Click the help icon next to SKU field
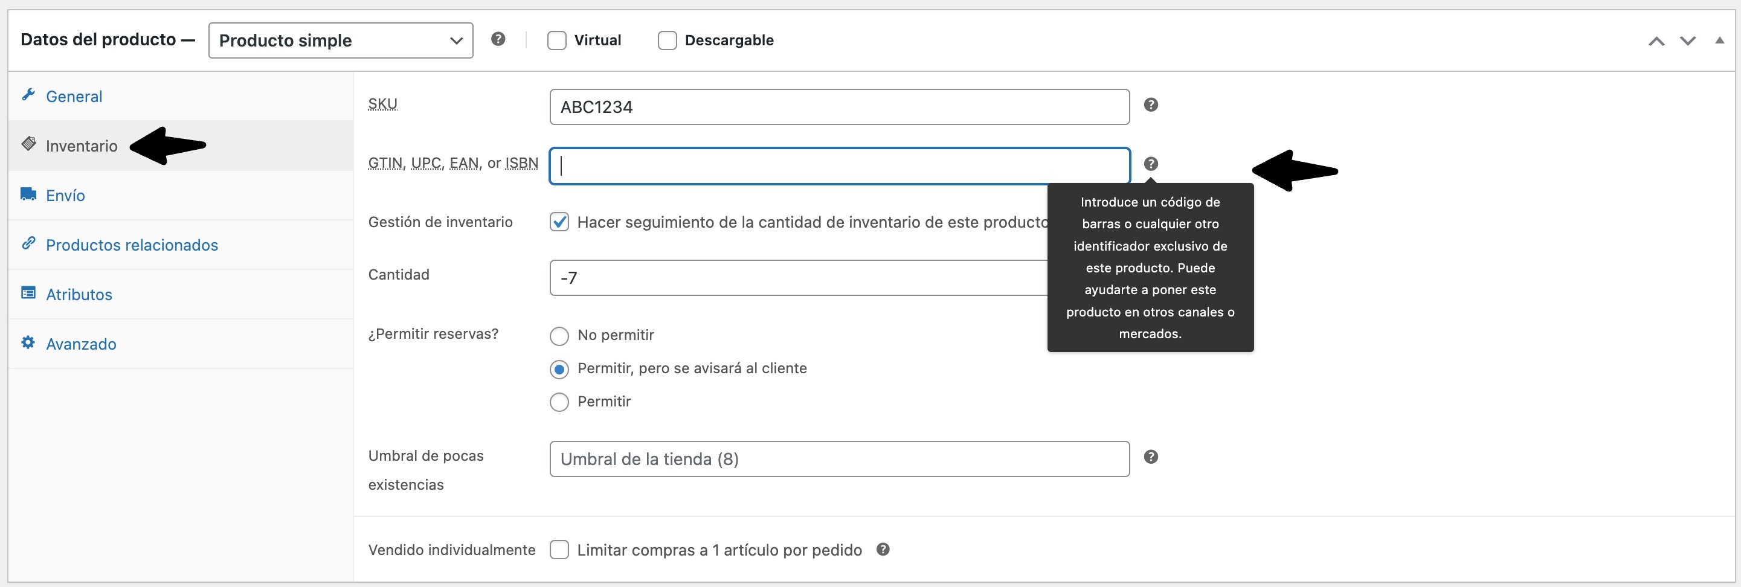Image resolution: width=1741 pixels, height=587 pixels. pyautogui.click(x=1150, y=104)
